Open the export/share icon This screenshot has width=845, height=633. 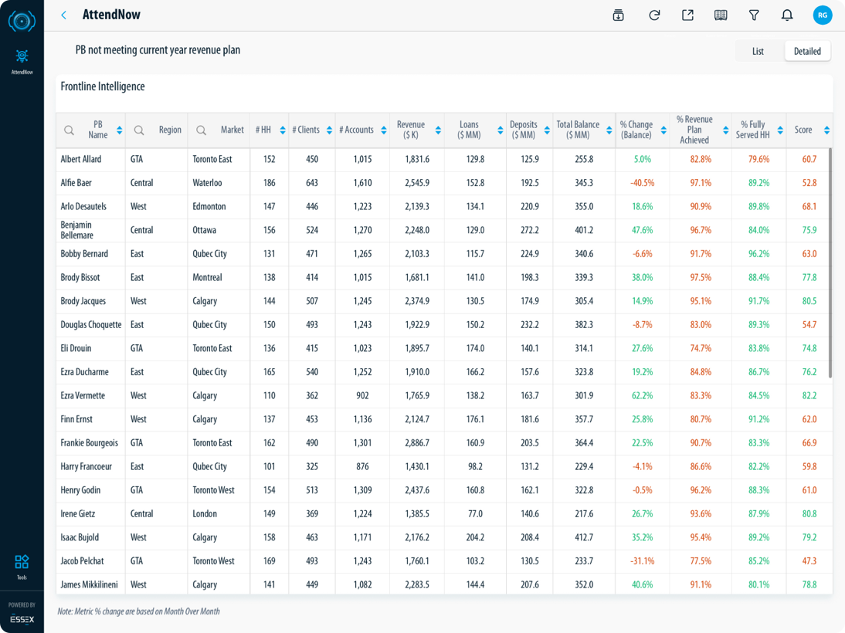687,15
